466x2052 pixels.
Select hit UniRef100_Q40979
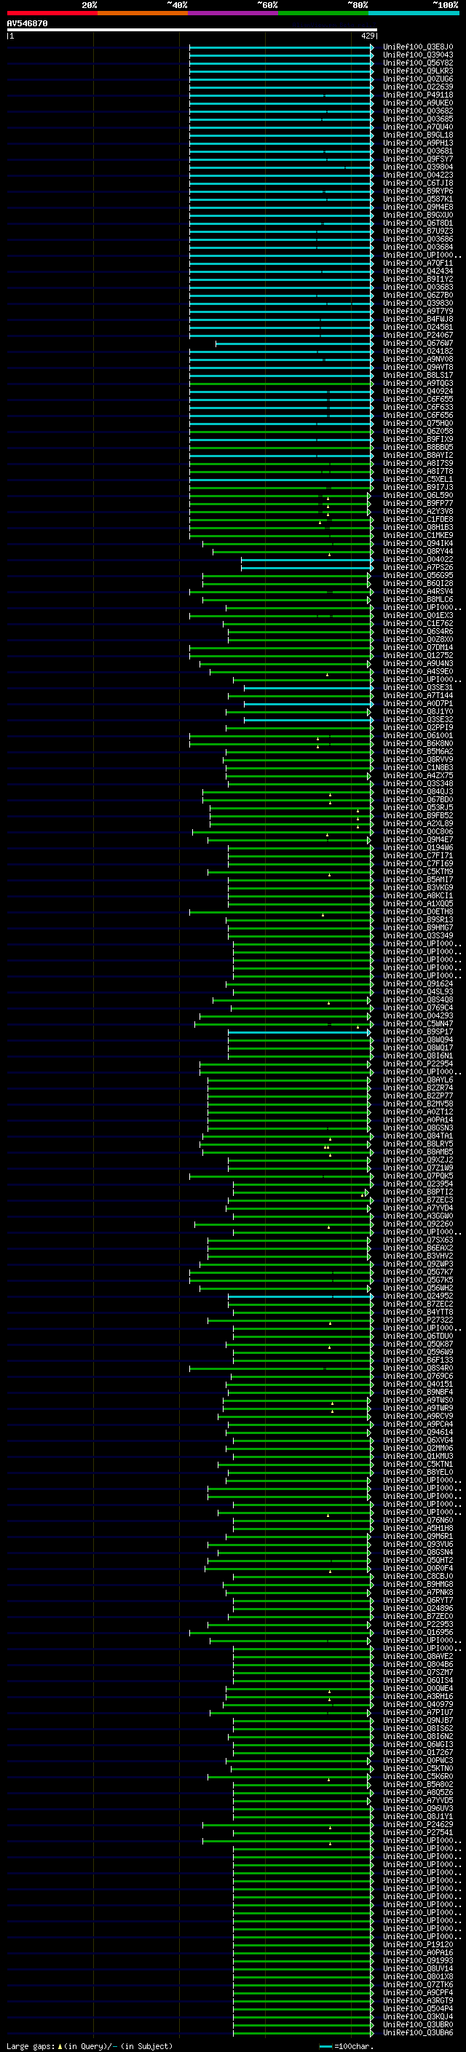point(417,1704)
